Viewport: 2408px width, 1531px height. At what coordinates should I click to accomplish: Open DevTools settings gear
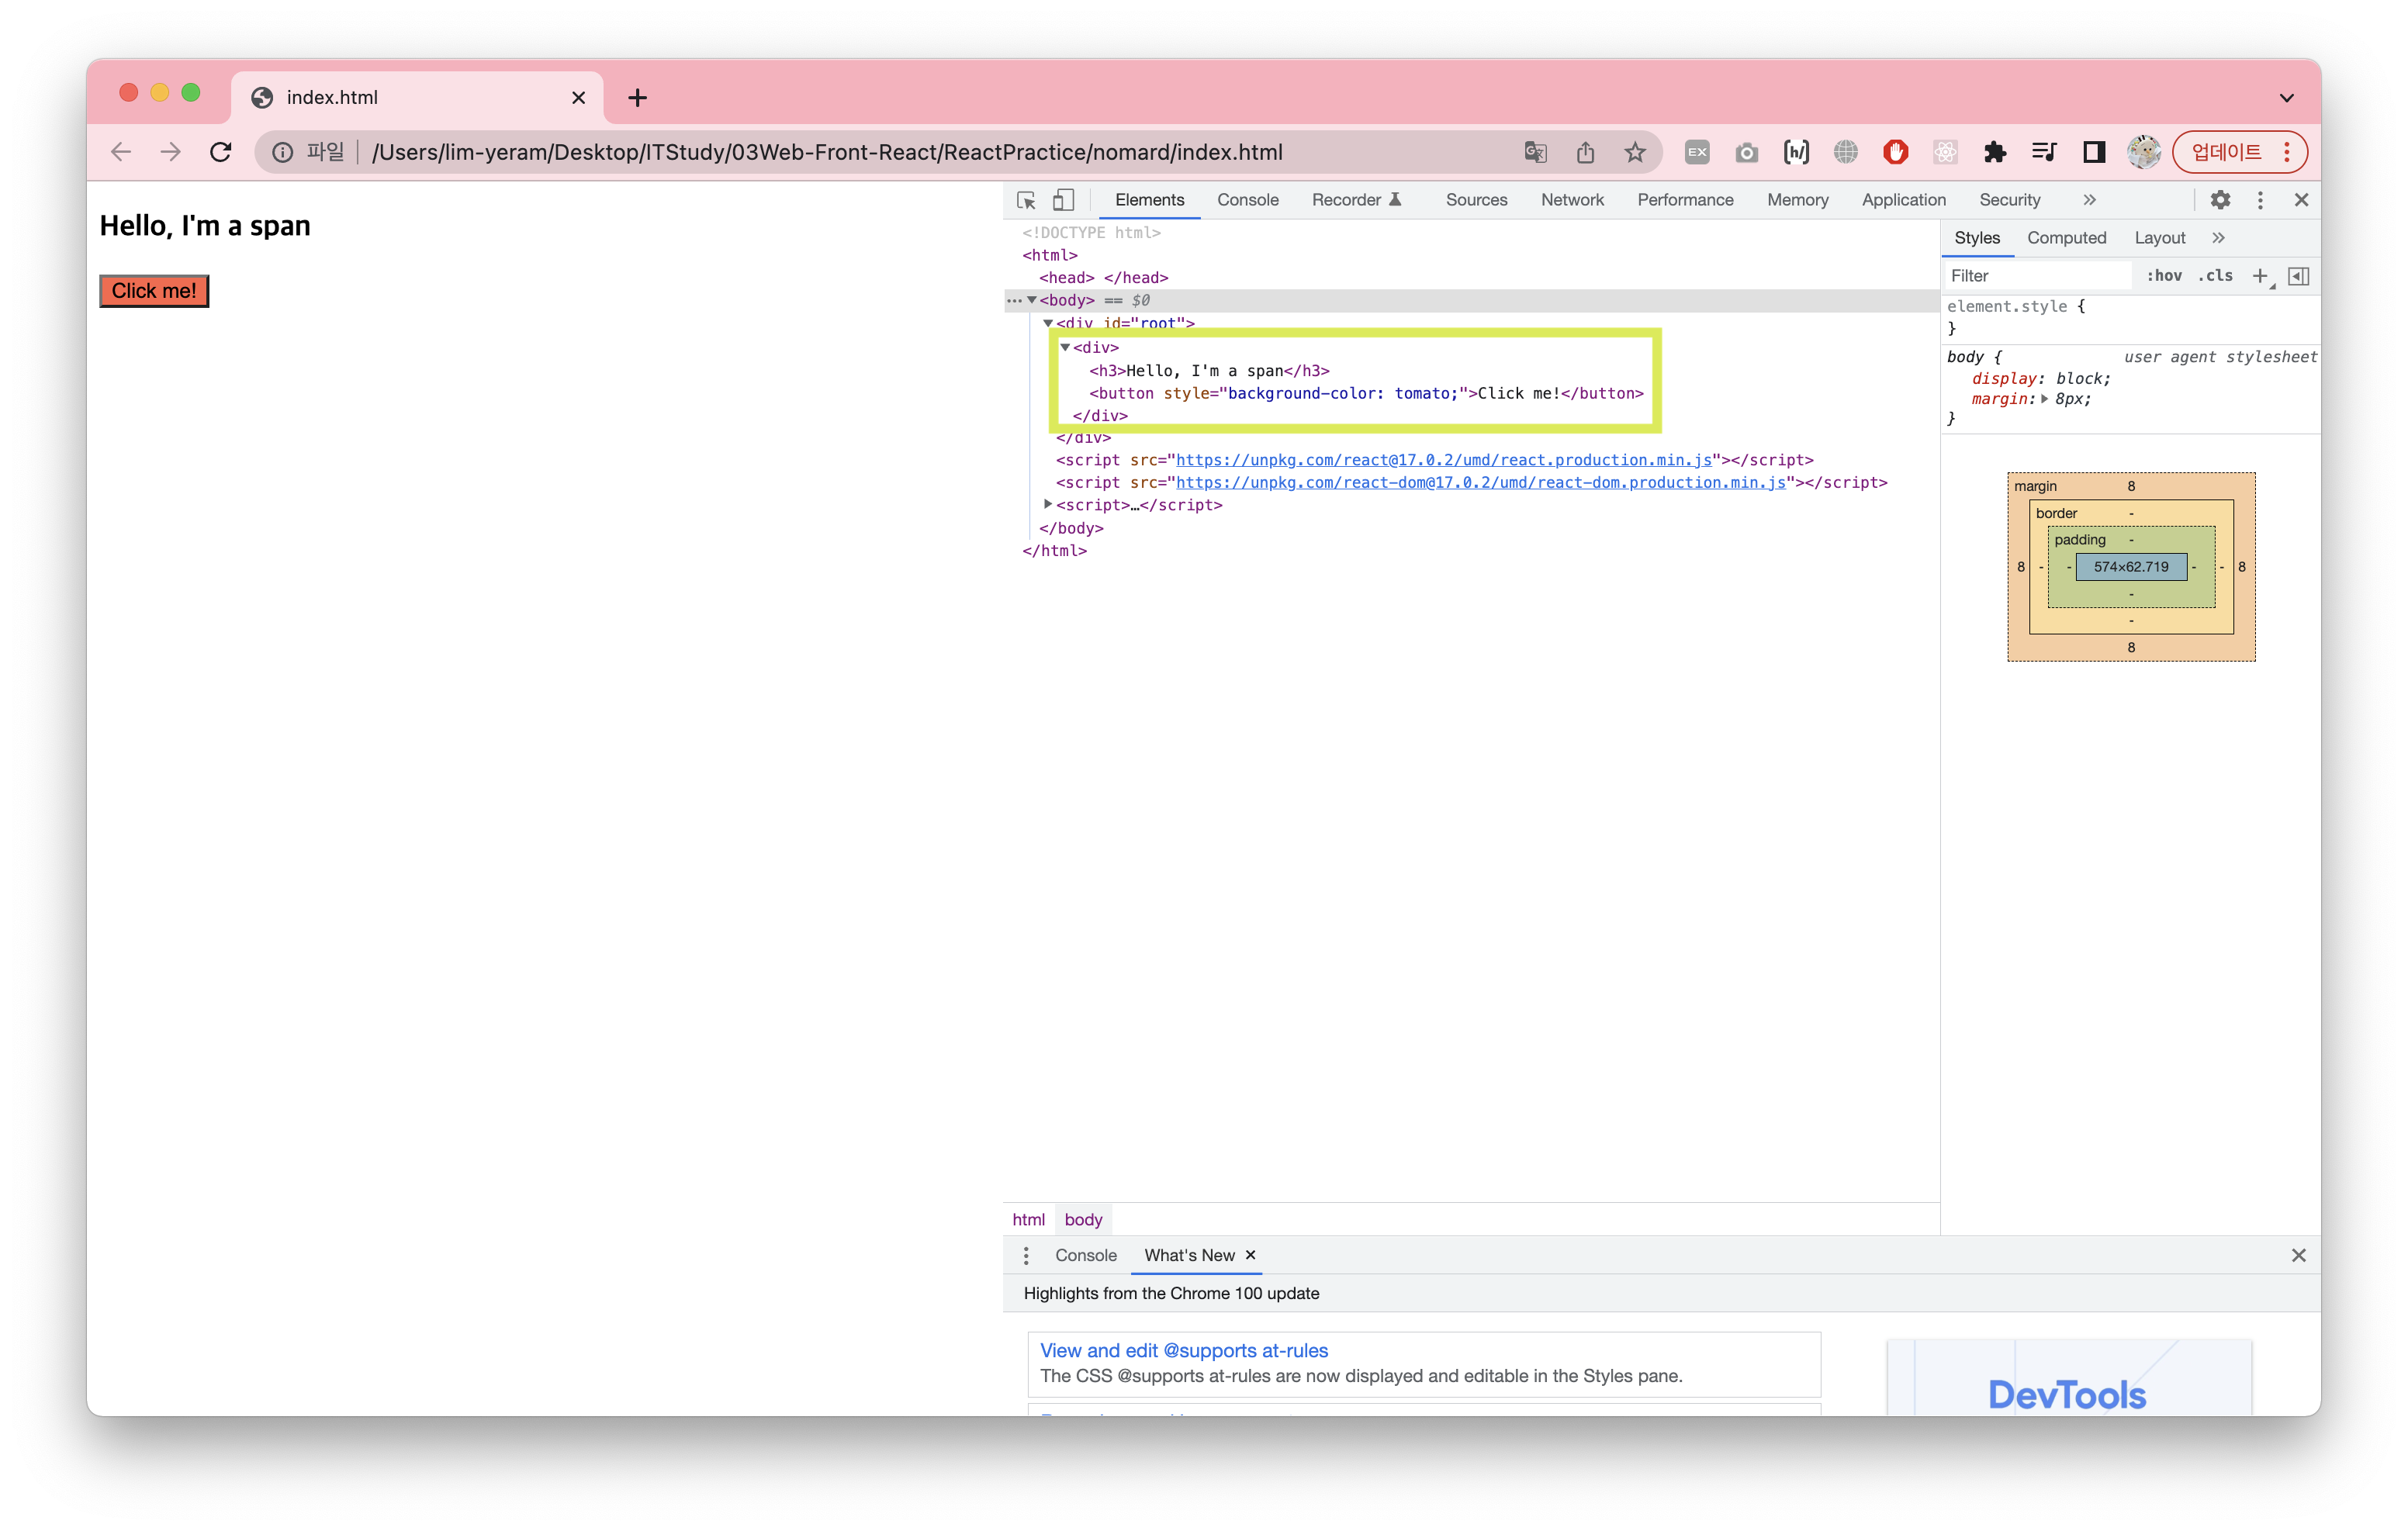tap(2220, 200)
